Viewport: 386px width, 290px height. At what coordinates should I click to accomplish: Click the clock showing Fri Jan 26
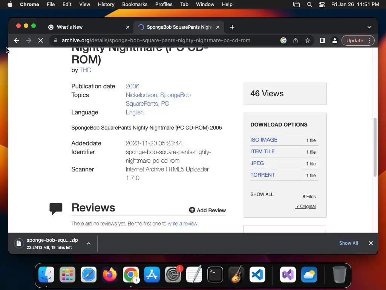point(355,4)
